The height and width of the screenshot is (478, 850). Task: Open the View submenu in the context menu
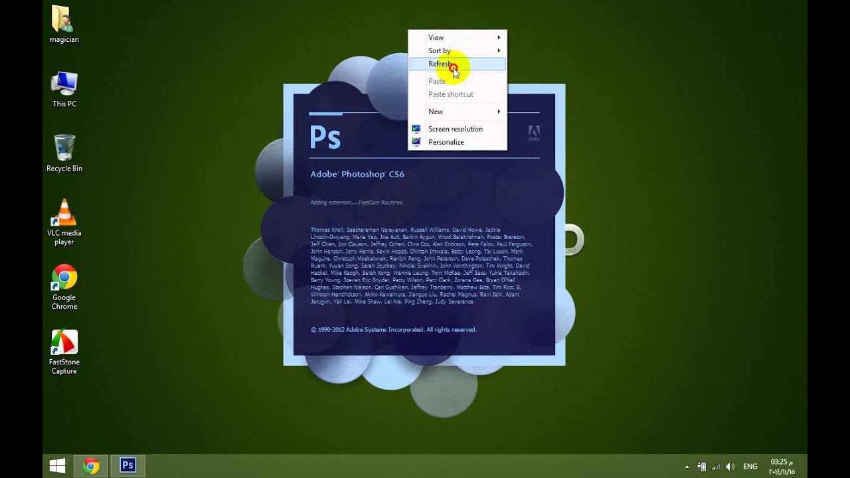[x=457, y=37]
